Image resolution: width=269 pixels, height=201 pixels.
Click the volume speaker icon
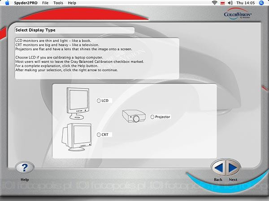[230, 3]
